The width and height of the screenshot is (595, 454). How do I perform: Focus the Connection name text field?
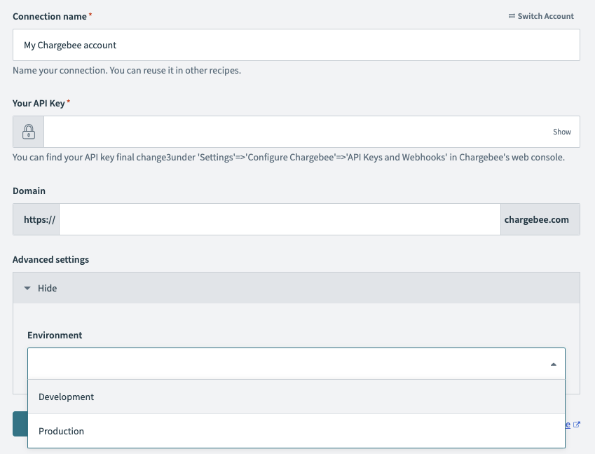tap(296, 45)
